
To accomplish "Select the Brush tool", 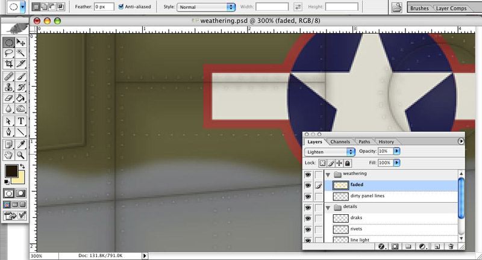I will (20, 76).
